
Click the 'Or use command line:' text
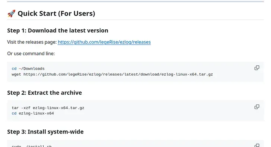[31, 54]
